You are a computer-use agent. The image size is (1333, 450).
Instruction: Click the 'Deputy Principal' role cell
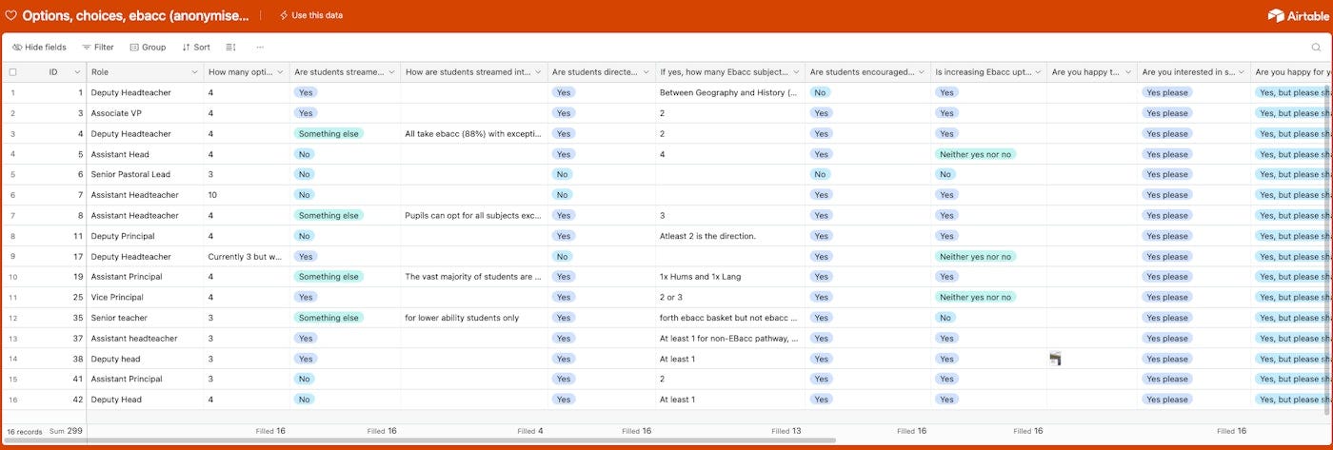(145, 236)
